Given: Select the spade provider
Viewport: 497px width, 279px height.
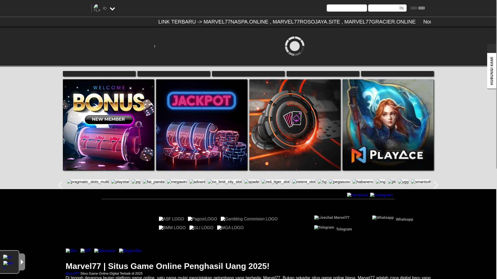Looking at the screenshot, I should coord(252,182).
